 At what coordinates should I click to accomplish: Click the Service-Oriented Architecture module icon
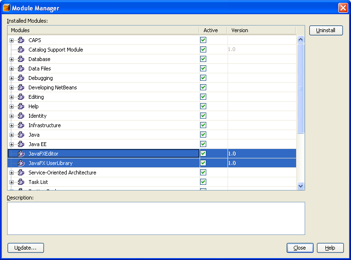pyautogui.click(x=21, y=173)
